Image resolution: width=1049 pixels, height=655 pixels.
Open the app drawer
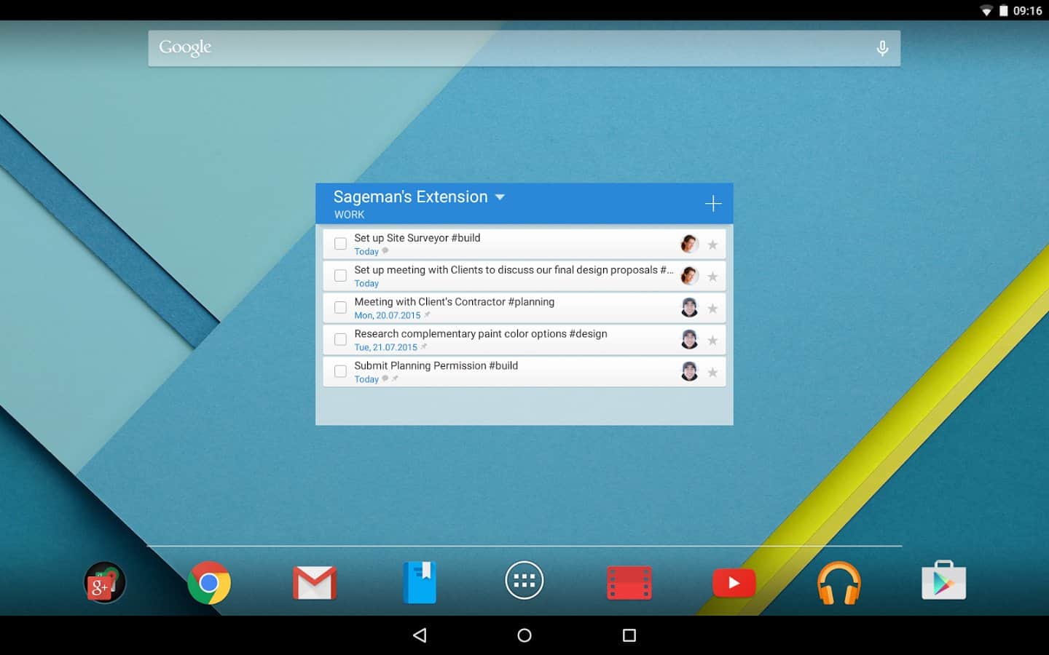click(x=524, y=581)
